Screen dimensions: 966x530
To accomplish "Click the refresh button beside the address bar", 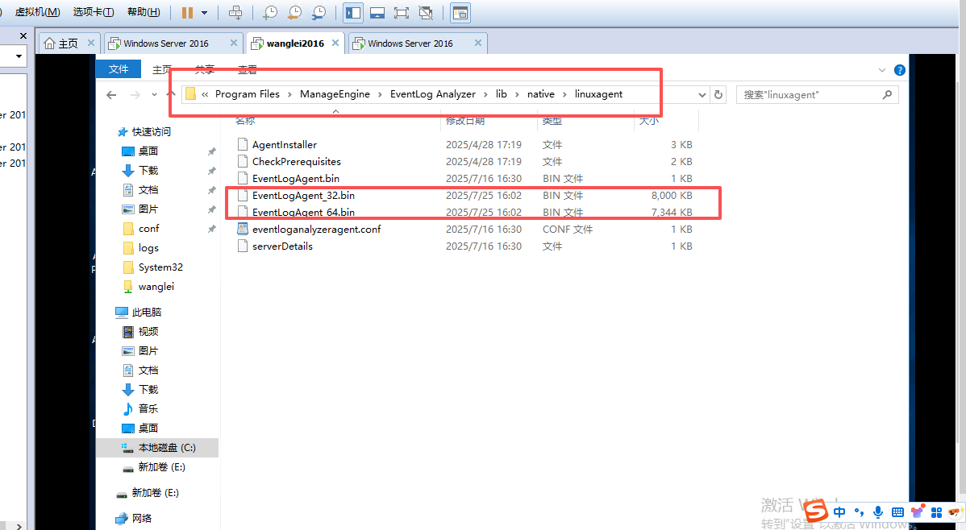I will tap(718, 94).
